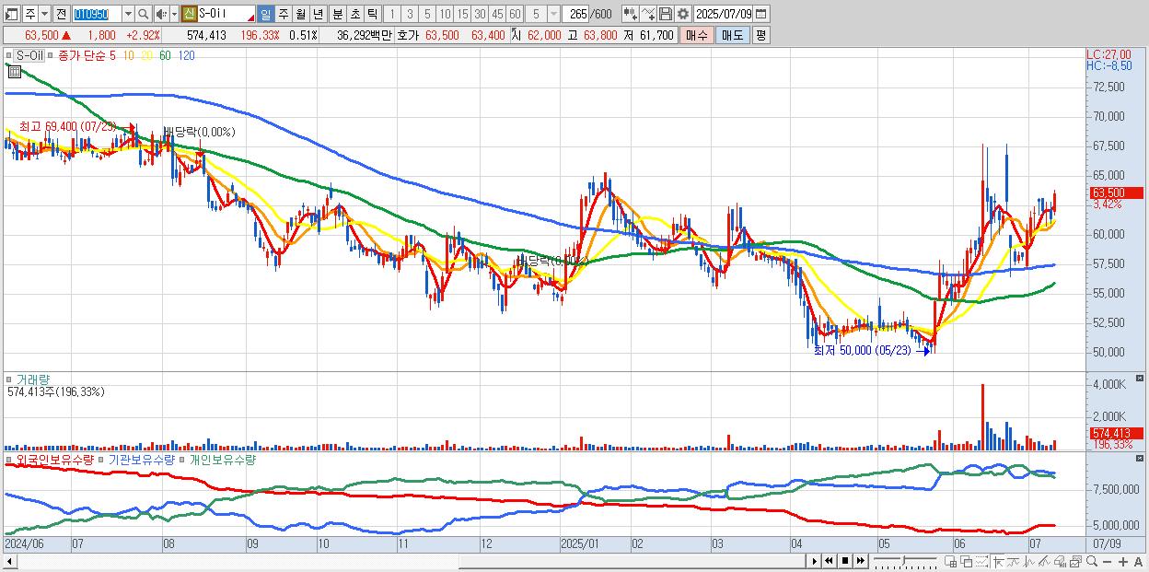Expand the stock code history dropdown
The height and width of the screenshot is (572, 1149).
128,14
